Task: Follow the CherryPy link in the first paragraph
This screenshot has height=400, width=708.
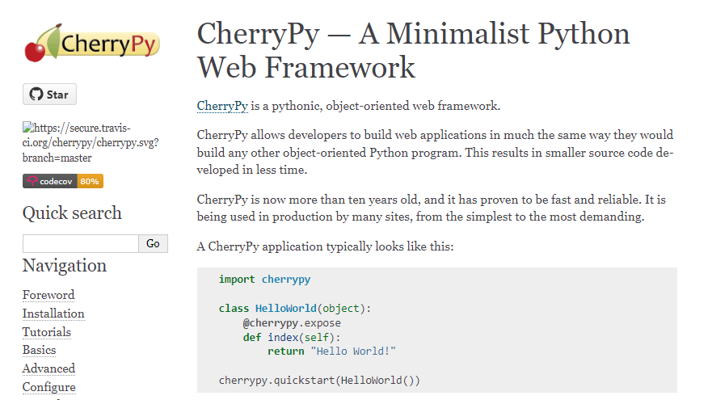Action: (x=222, y=106)
